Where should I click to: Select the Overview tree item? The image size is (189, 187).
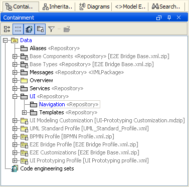pos(41,80)
